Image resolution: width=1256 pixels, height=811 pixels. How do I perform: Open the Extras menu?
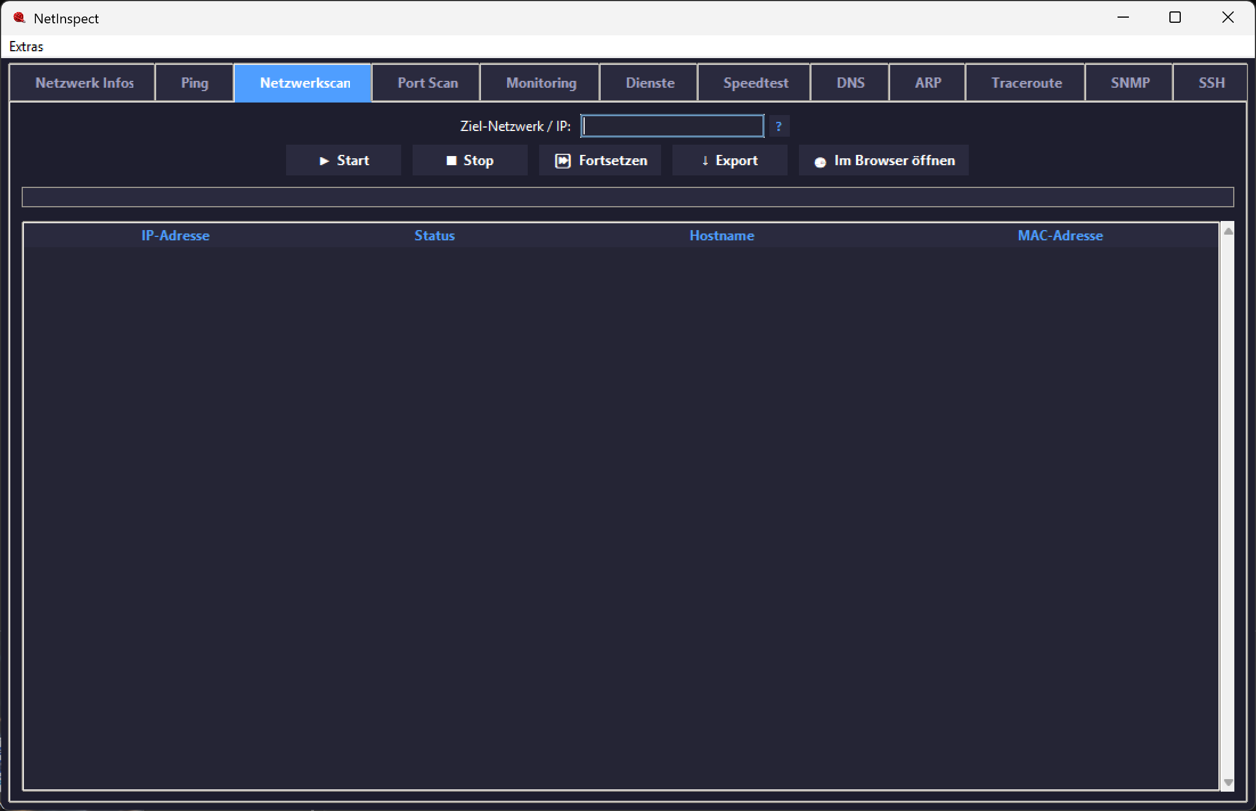click(x=26, y=47)
